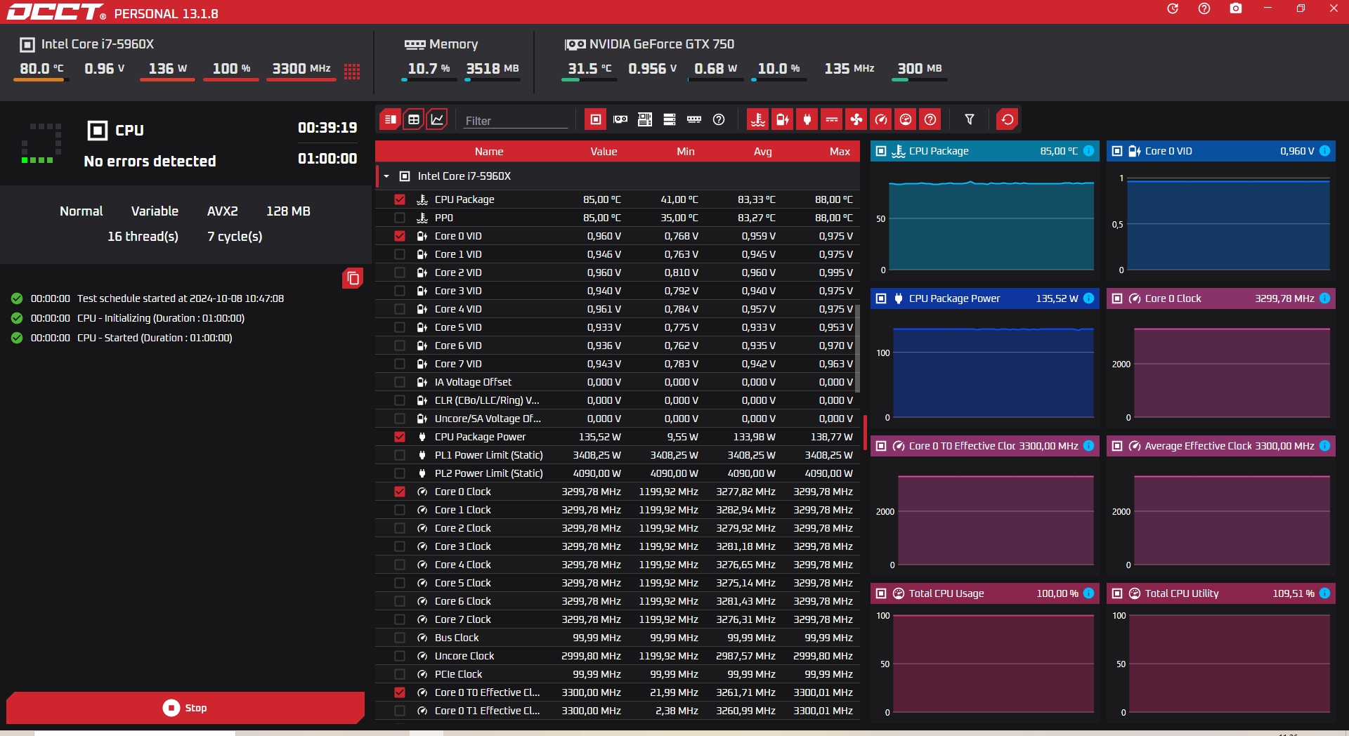Screen dimensions: 1349x736
Task: Sort the table by Max column
Action: 840,152
